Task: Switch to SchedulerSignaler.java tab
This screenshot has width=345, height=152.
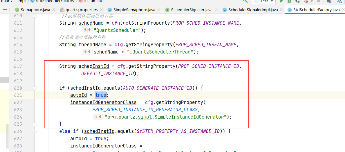Action: pos(191,10)
